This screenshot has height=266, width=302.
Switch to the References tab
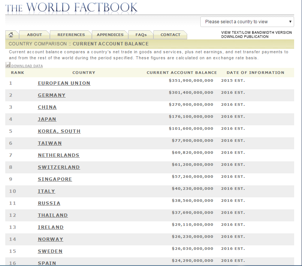[x=71, y=35]
